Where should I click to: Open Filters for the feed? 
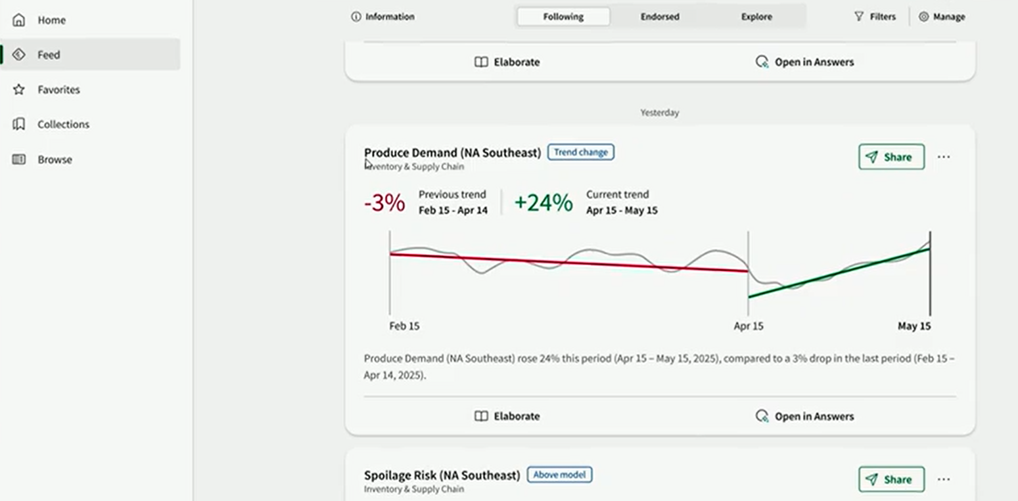(876, 16)
